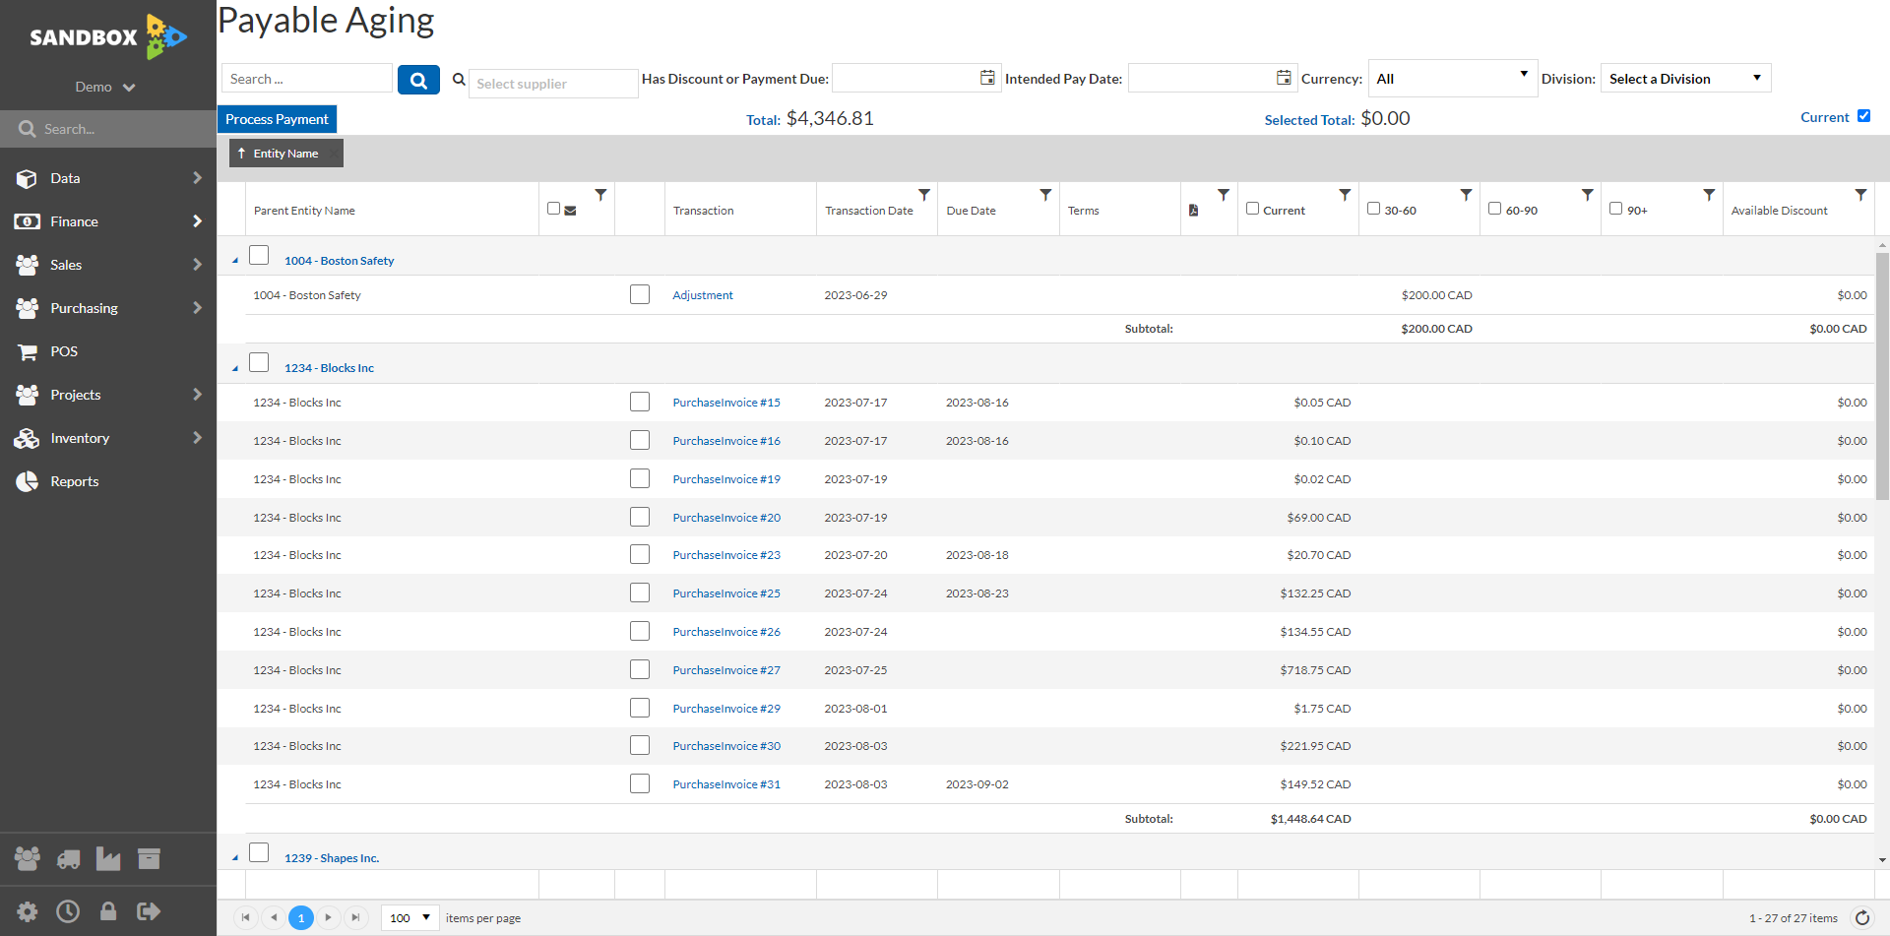Click the delivery truck icon
Screen dimensions: 1890x936
pyautogui.click(x=68, y=859)
